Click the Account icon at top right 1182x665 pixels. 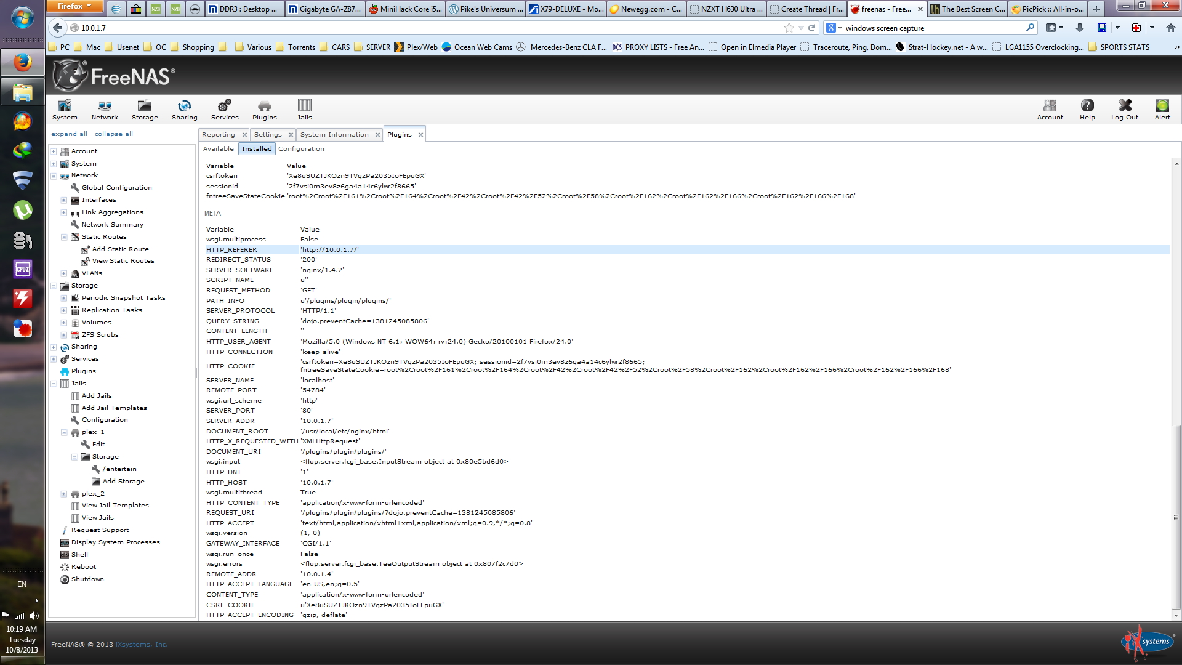click(1050, 110)
